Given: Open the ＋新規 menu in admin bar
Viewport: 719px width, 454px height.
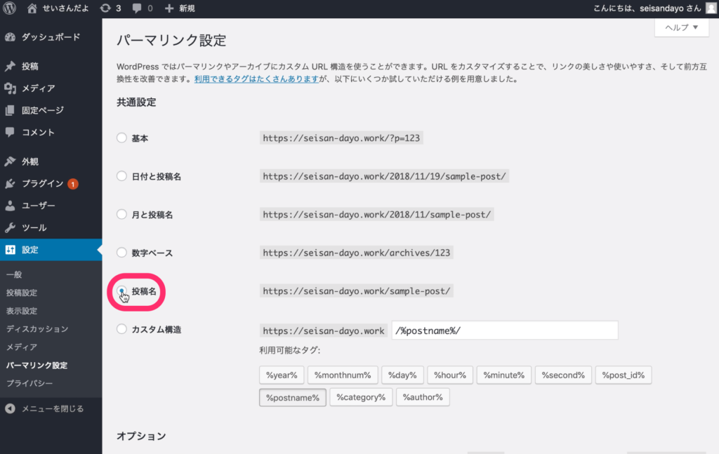Looking at the screenshot, I should (180, 8).
